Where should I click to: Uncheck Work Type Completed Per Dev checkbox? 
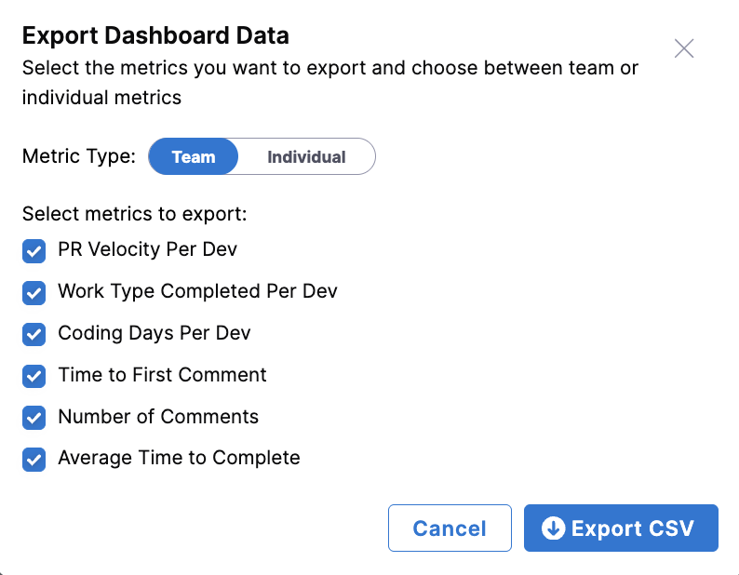click(x=34, y=293)
